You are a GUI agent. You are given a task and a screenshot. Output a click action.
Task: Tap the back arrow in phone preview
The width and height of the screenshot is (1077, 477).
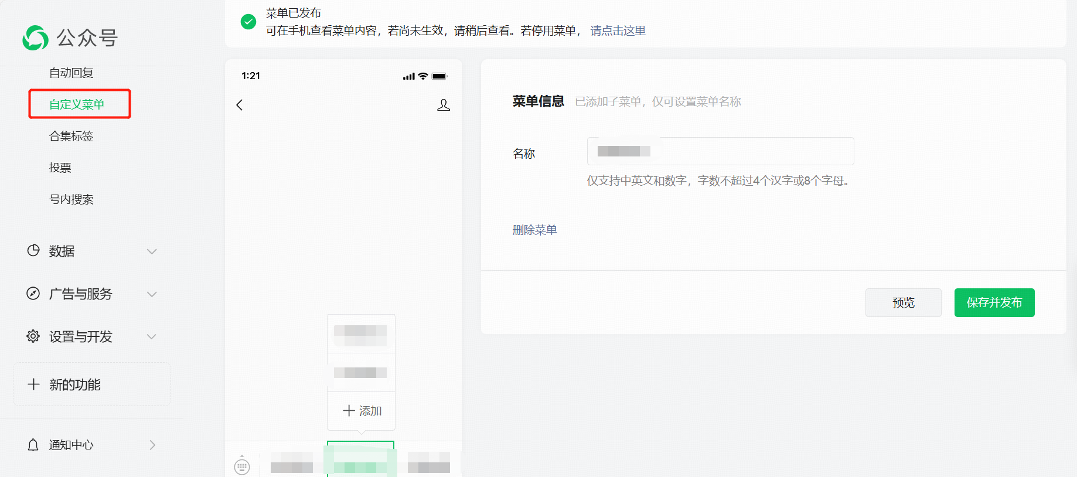coord(239,105)
